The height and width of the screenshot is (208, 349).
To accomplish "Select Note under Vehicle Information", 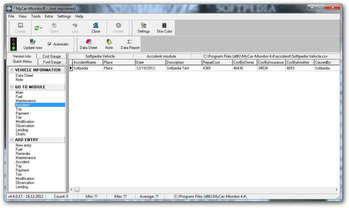I will (x=20, y=80).
